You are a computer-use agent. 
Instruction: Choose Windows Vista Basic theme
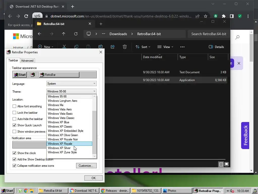pyautogui.click(x=69, y=114)
